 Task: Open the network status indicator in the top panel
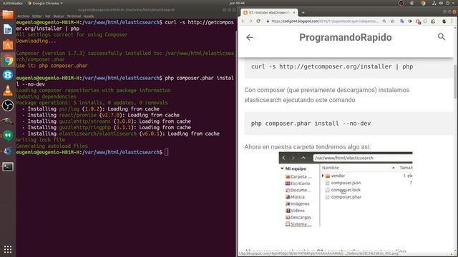(434, 3)
